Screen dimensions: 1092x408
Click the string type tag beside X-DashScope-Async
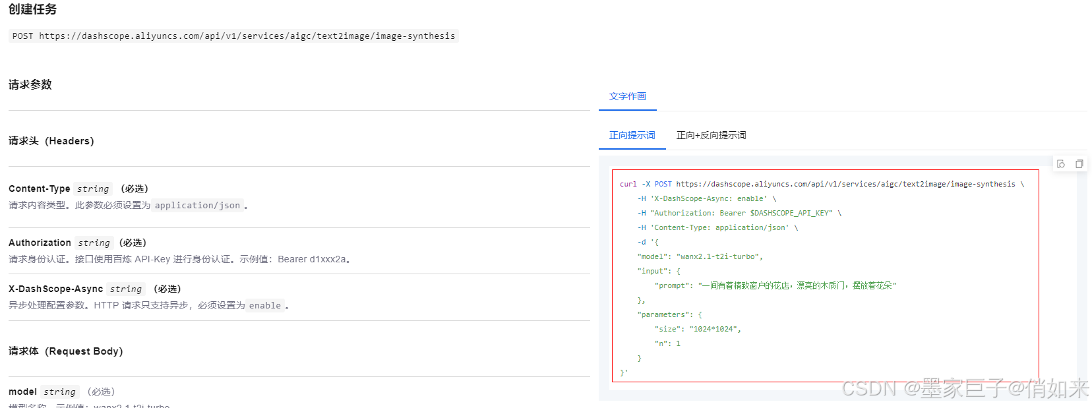[x=125, y=289]
